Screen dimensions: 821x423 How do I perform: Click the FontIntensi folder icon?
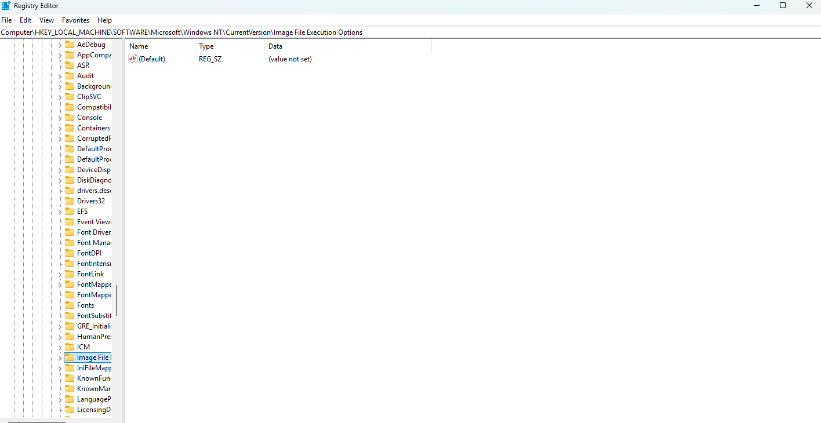(x=70, y=264)
